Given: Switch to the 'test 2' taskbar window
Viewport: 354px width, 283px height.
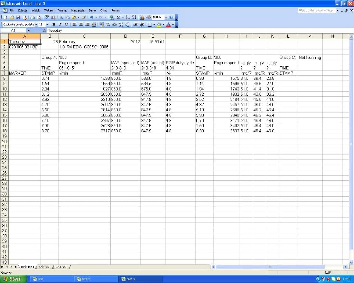Looking at the screenshot, I should (x=96, y=279).
